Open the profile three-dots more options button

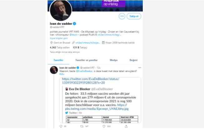[122, 16]
